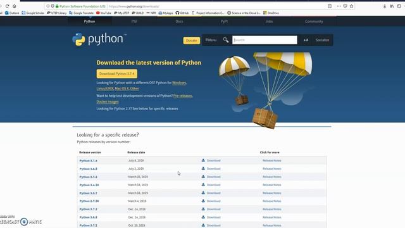Follow the Mac OS X link
This screenshot has height=228, width=405.
(121, 89)
